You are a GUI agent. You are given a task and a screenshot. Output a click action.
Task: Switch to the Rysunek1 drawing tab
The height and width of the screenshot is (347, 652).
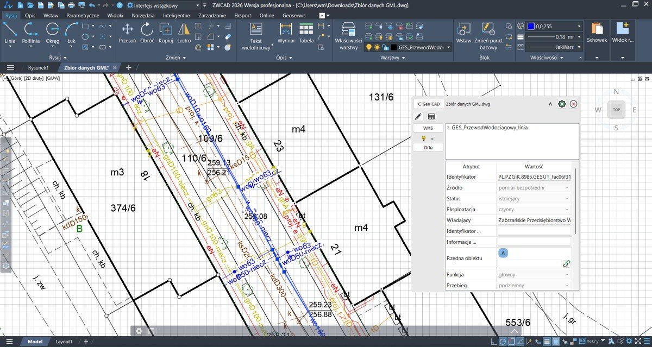click(x=39, y=68)
